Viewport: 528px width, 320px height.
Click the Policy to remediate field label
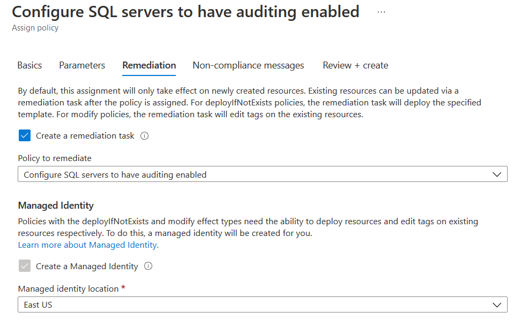[x=55, y=158]
